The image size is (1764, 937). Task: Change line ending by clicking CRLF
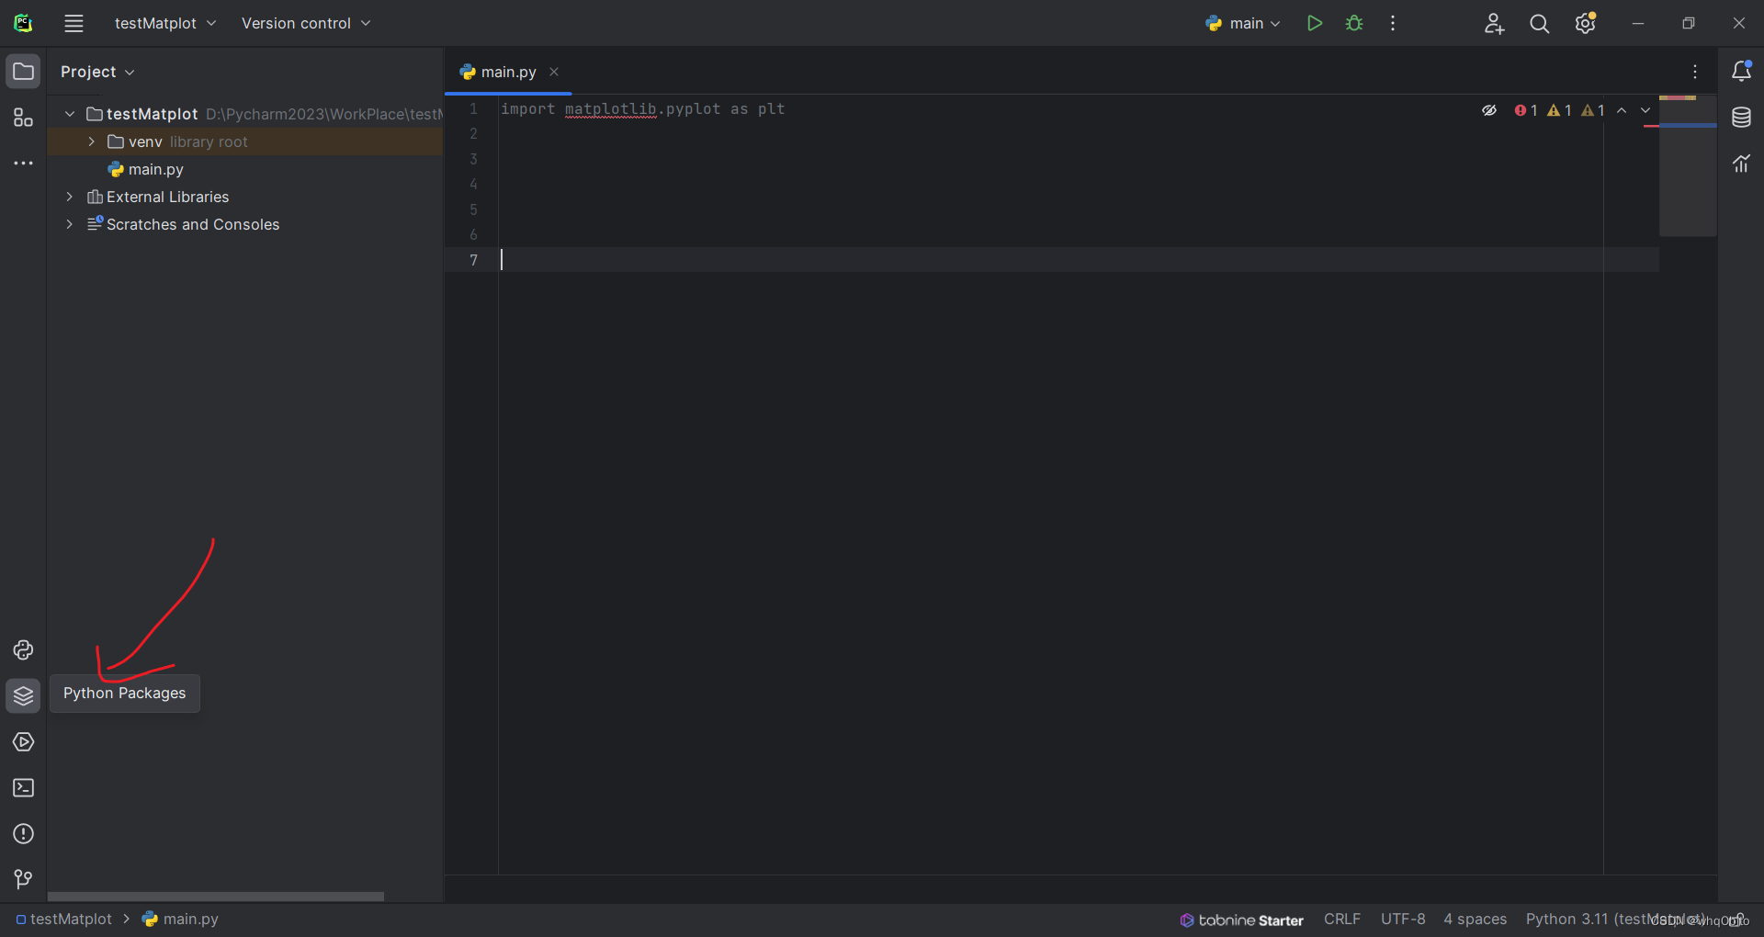(1341, 919)
